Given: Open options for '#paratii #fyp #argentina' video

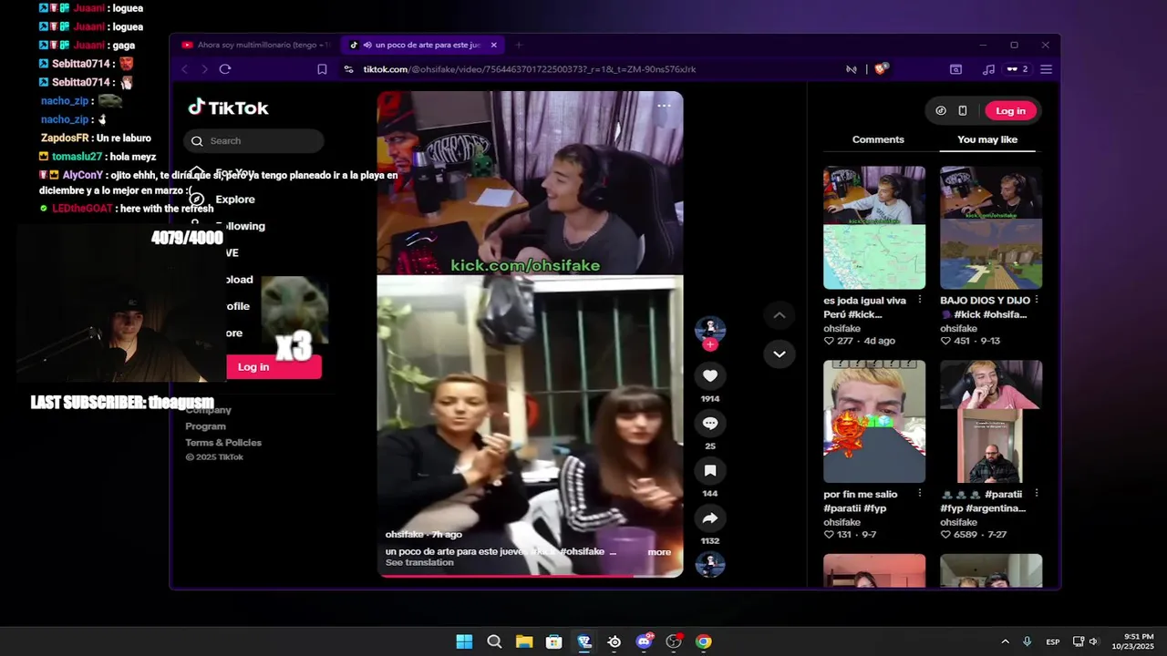Looking at the screenshot, I should pos(1037,494).
